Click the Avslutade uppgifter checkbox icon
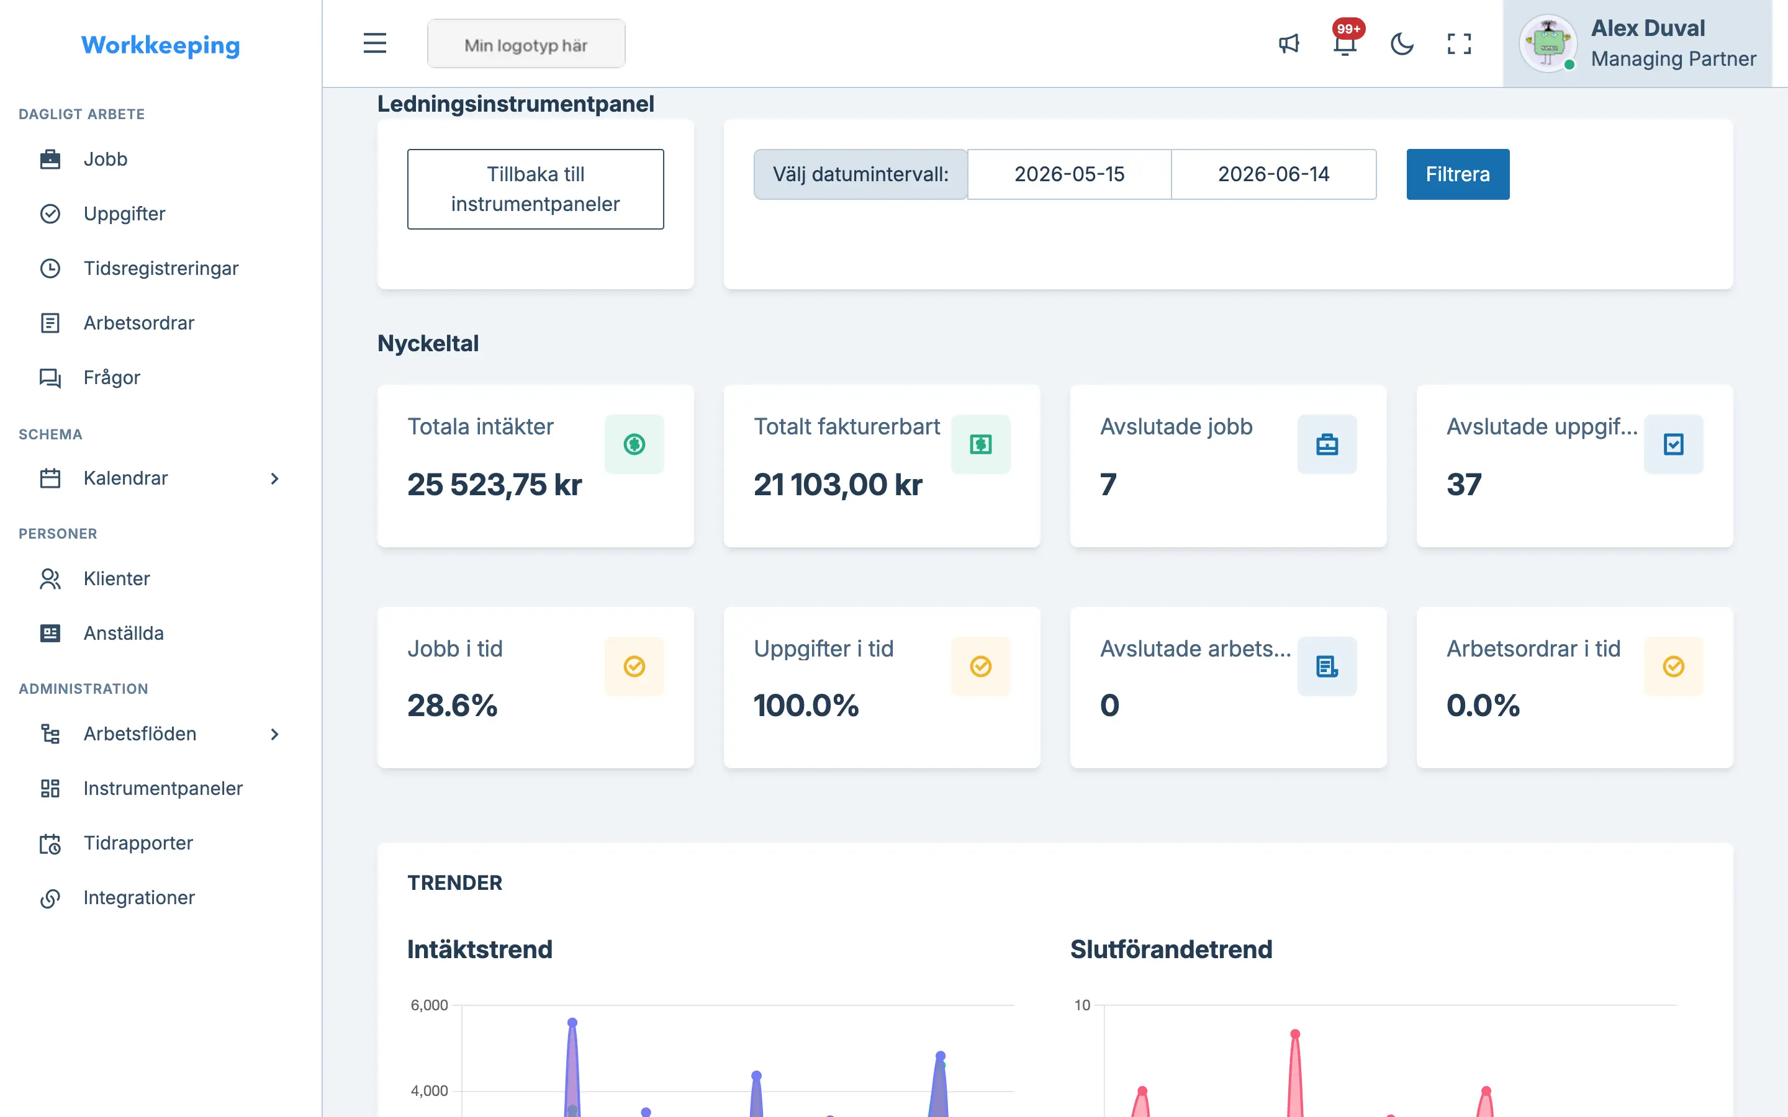The image size is (1788, 1117). tap(1674, 444)
